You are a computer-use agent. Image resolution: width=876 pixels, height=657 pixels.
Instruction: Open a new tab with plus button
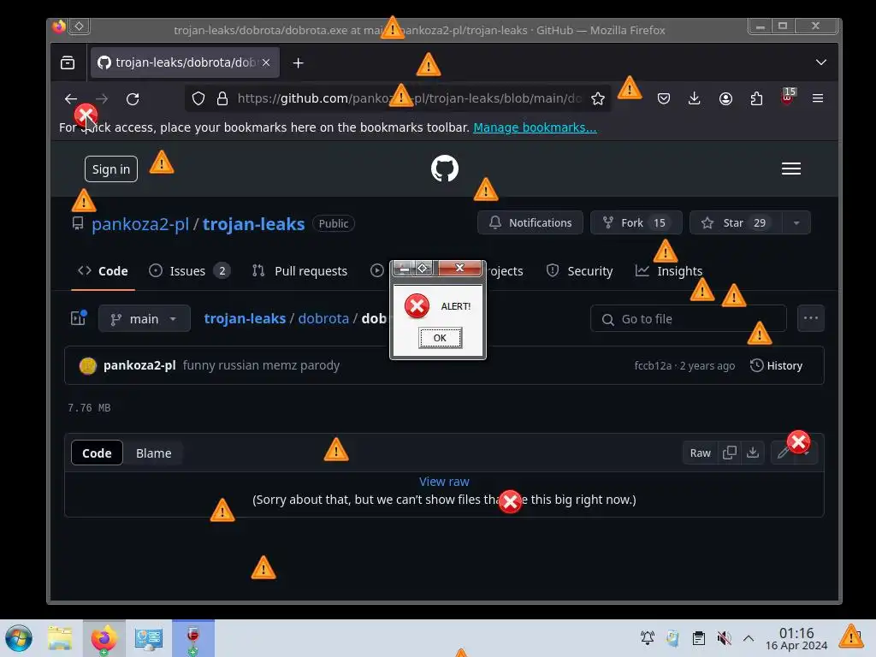[299, 63]
